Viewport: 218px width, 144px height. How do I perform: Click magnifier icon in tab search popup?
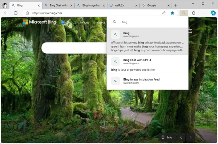[114, 22]
